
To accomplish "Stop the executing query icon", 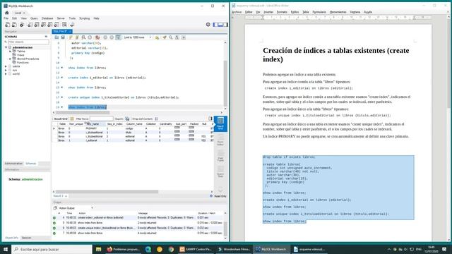I will tap(90, 37).
